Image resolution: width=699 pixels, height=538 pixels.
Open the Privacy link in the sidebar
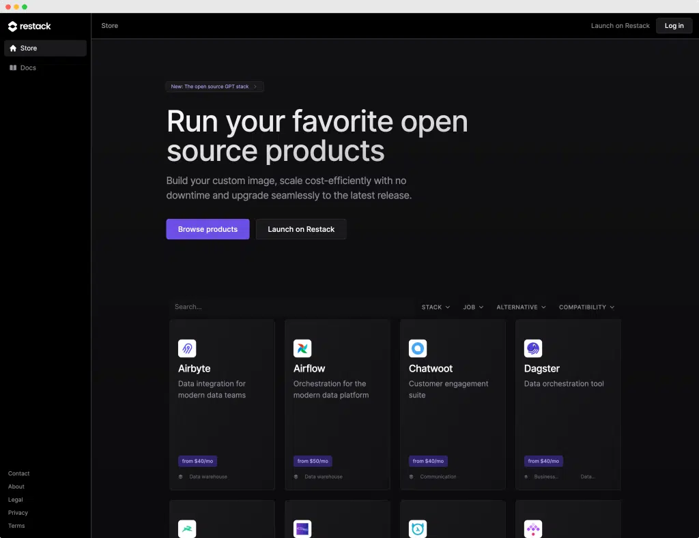(x=18, y=513)
